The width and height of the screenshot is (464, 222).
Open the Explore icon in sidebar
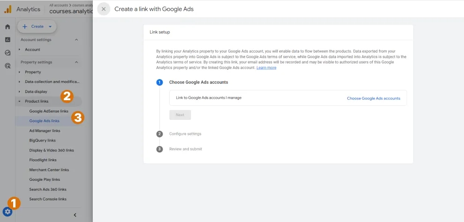(7, 53)
